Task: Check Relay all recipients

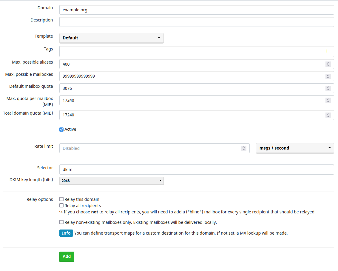Action: pos(61,205)
